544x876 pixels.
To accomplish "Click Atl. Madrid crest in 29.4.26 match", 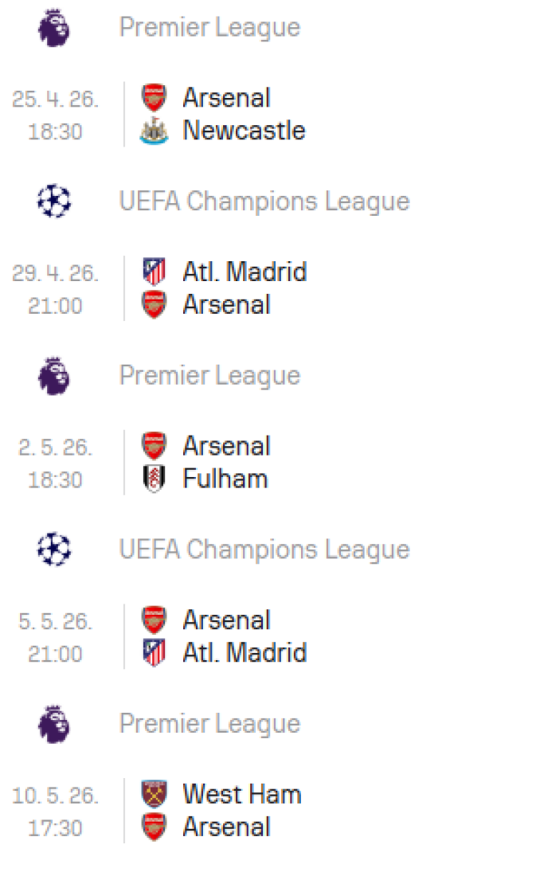I will point(154,272).
